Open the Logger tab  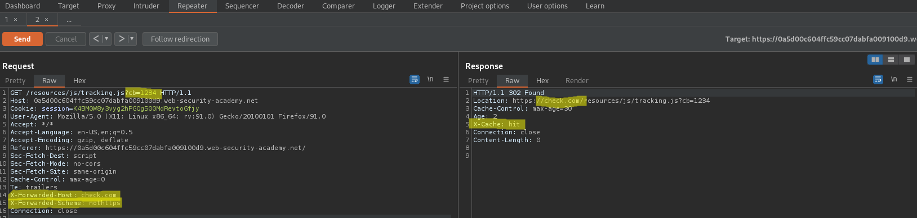[384, 6]
